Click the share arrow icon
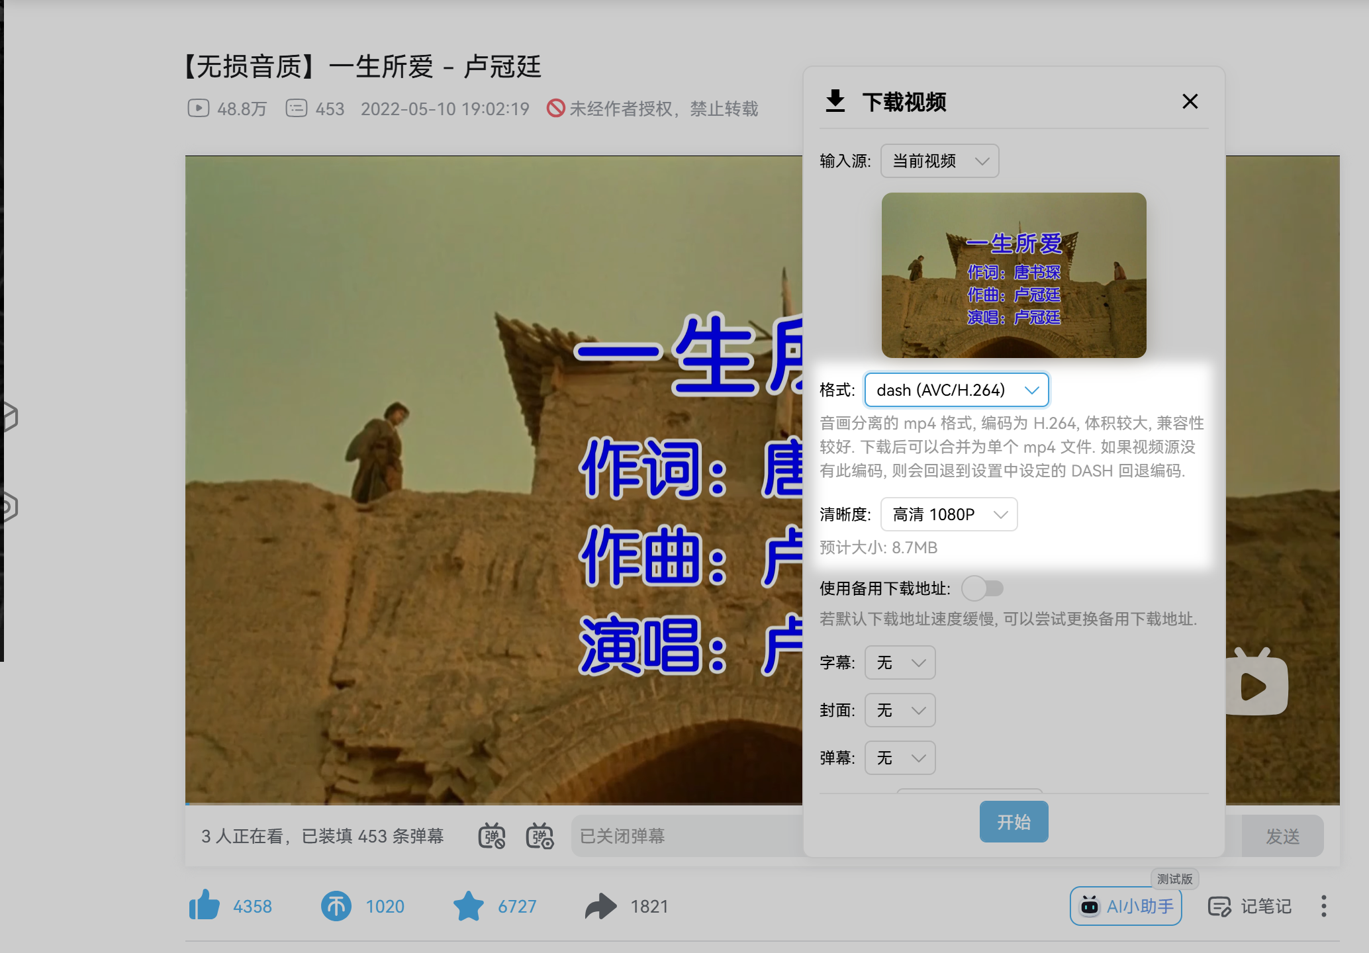The height and width of the screenshot is (953, 1369). pyautogui.click(x=600, y=906)
